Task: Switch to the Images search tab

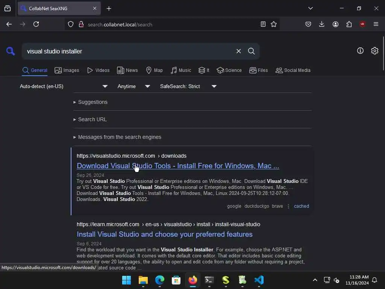Action: coord(67,70)
